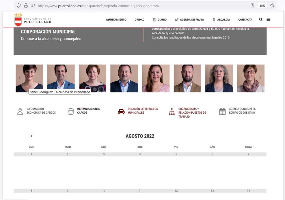Open the Ayuntamiento menu item
This screenshot has width=285, height=200.
point(116,20)
